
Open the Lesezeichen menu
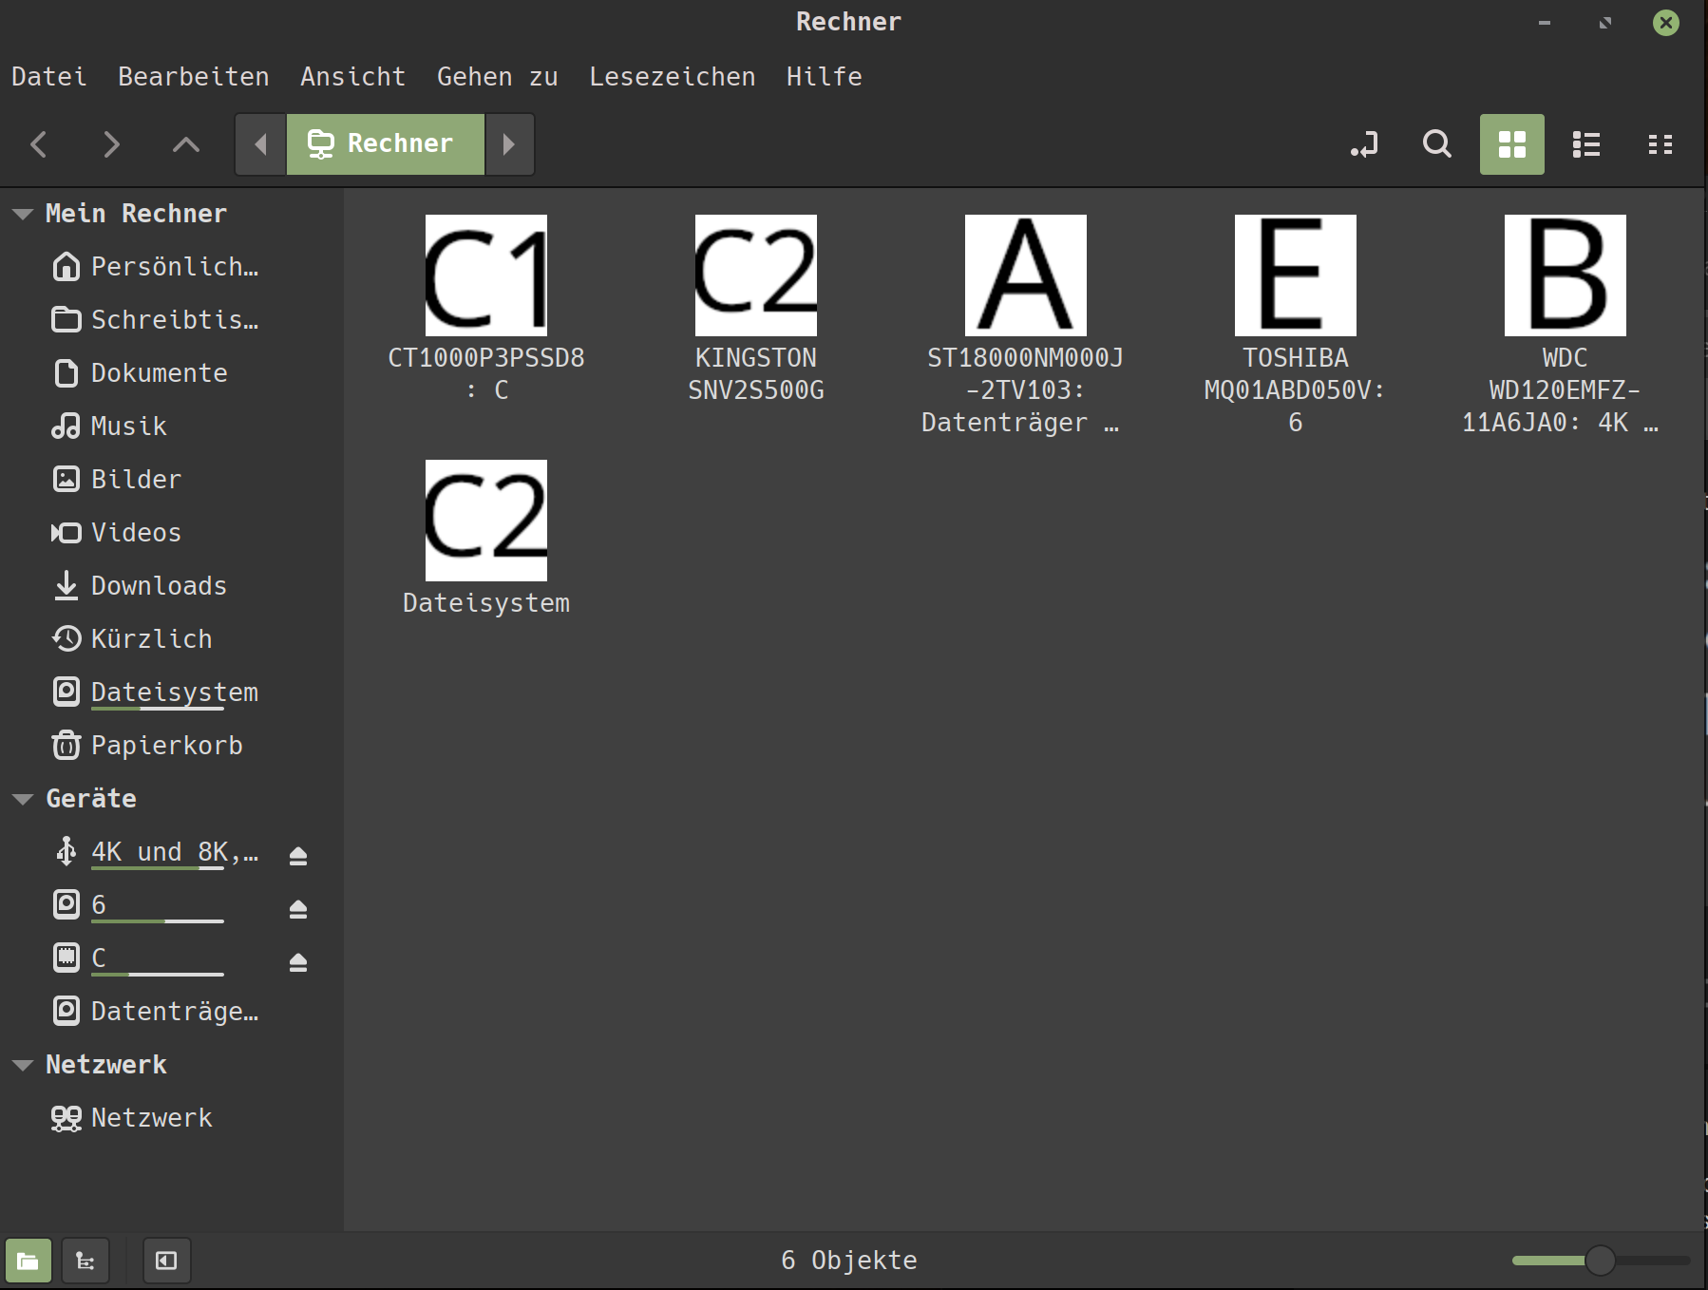click(x=673, y=76)
